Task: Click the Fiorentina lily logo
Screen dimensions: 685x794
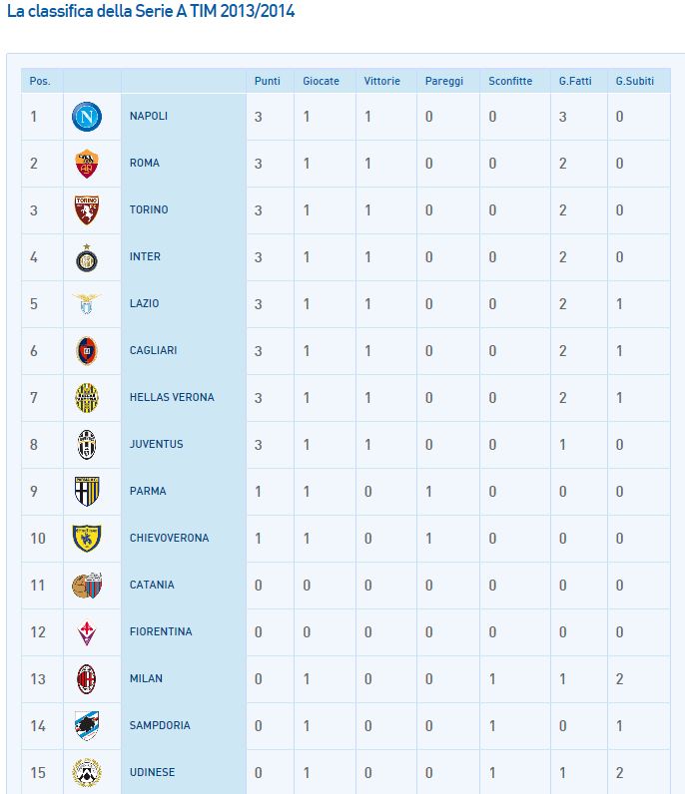Action: click(87, 632)
